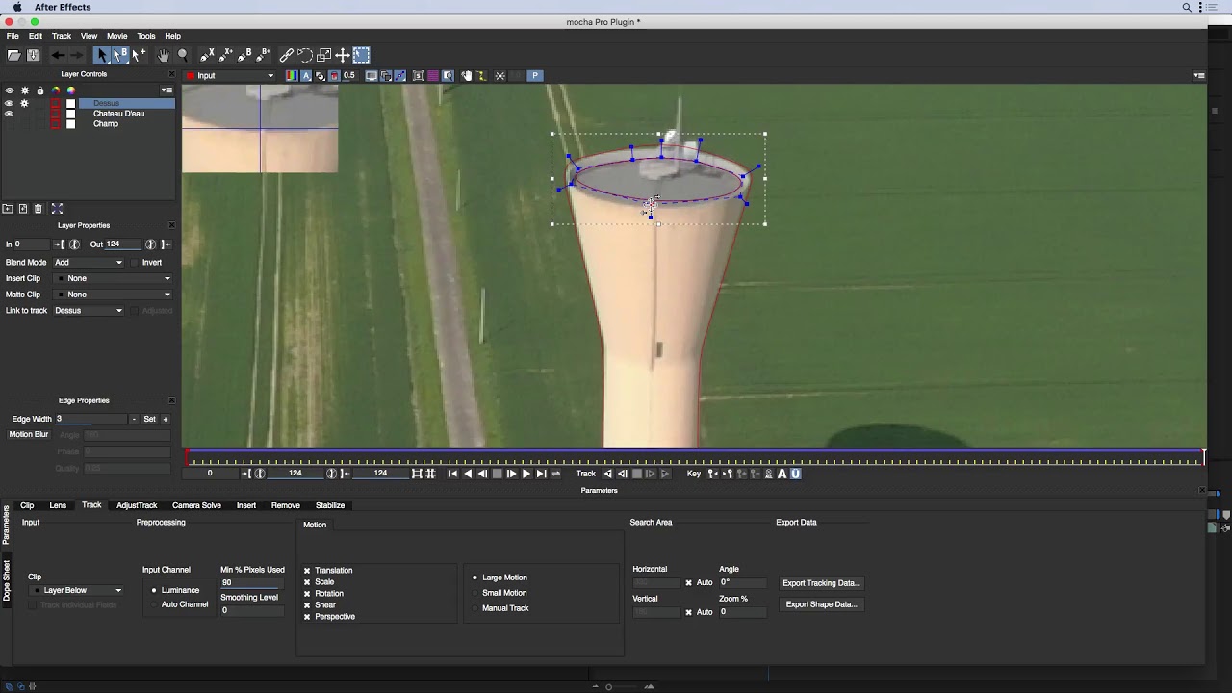Toggle the tracking cog of Dessus layer
The width and height of the screenshot is (1232, 693).
pos(25,103)
